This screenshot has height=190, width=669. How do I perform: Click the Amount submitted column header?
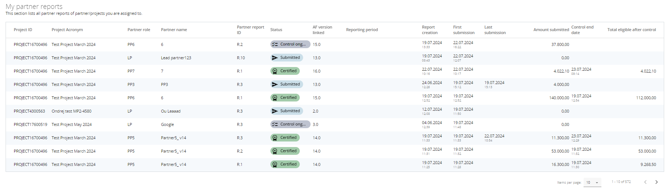[551, 30]
